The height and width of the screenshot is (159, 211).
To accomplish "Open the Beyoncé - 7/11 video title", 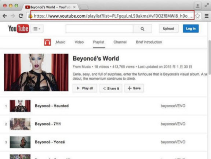I will [48, 124].
